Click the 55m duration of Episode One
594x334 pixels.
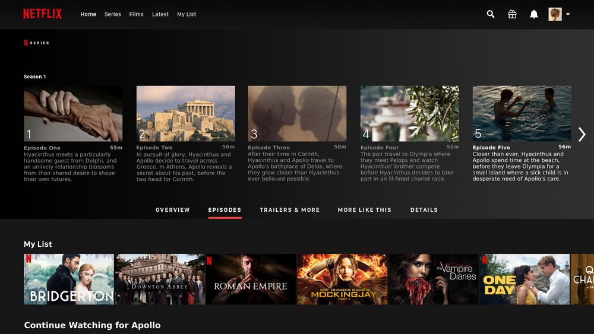[116, 148]
